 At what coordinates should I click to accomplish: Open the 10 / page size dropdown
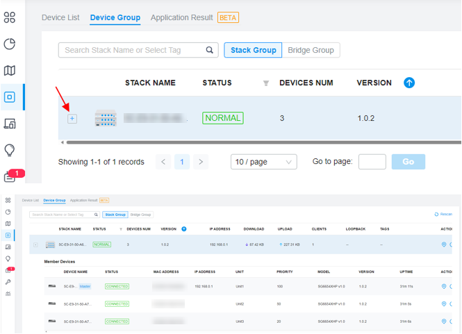pos(263,162)
